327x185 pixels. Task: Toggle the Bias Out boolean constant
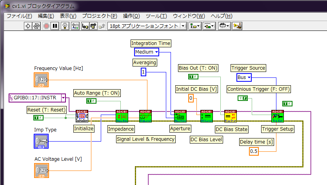[x=193, y=77]
